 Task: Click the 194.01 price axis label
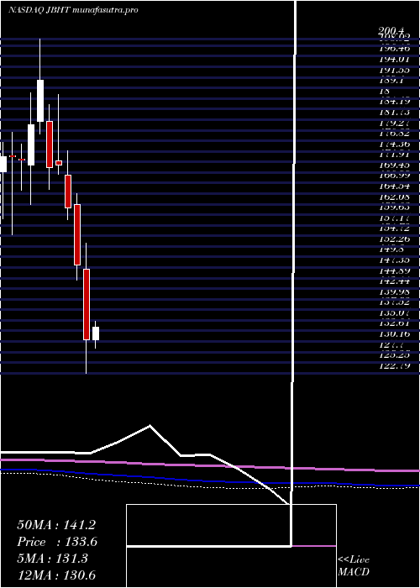click(394, 59)
